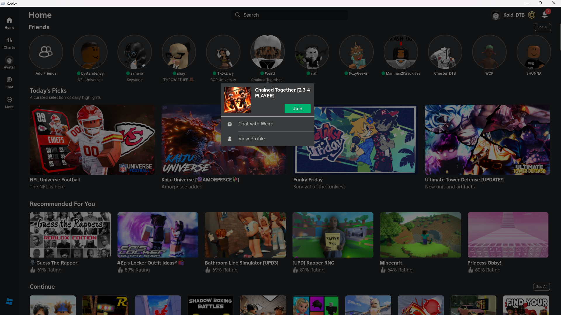
Task: Open Ep's Locker Outfit Ideas thumbnail
Action: point(158,235)
